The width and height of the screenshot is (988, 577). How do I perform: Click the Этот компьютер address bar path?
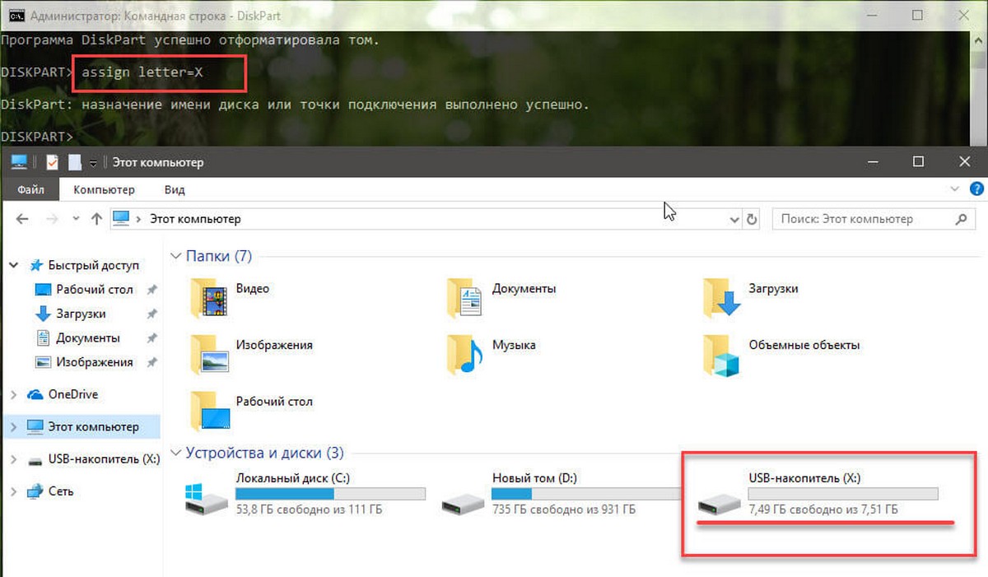(x=195, y=220)
